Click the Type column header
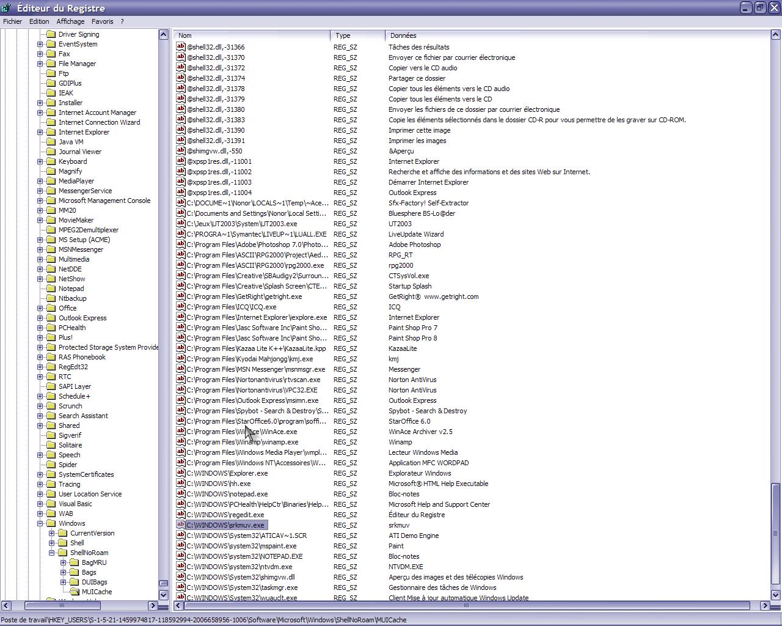The width and height of the screenshot is (782, 626). click(x=358, y=35)
